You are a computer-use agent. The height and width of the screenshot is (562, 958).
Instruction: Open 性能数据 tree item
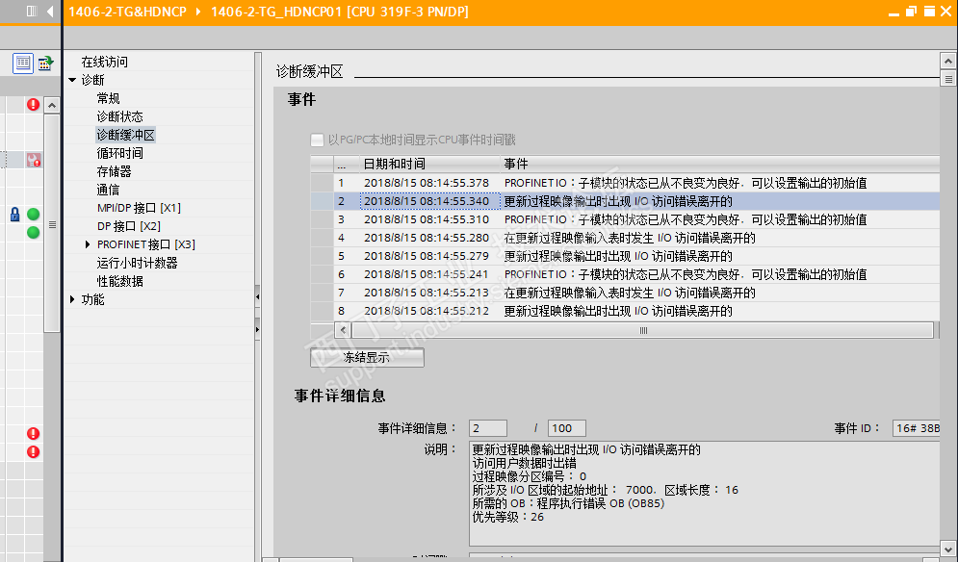(x=119, y=282)
